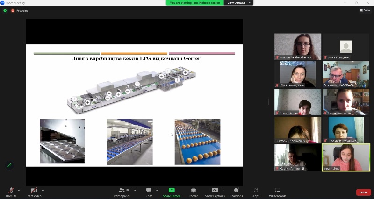The height and width of the screenshot is (199, 374).
Task: Click the green Share Screen button
Action: 172,192
